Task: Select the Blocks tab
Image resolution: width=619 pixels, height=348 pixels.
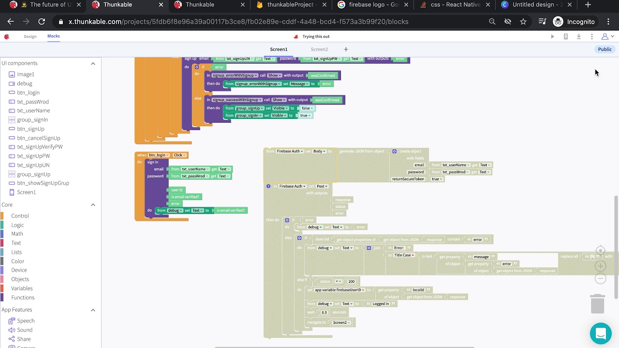Action: click(x=54, y=36)
